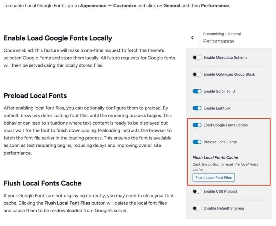276x226 pixels.
Task: Click bold 'Customize' in the top instruction line
Action: pyautogui.click(x=125, y=6)
